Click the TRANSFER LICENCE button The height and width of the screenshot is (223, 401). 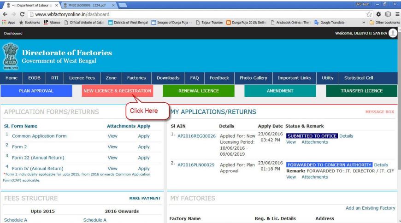point(362,91)
